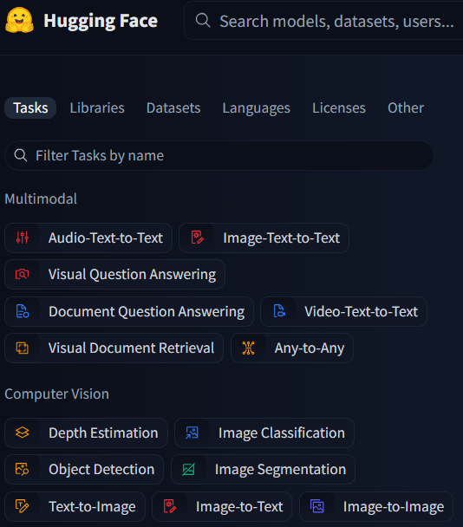Click the magnifier icon in Filter Tasks field
Viewport: 463px width, 527px height.
coord(21,155)
